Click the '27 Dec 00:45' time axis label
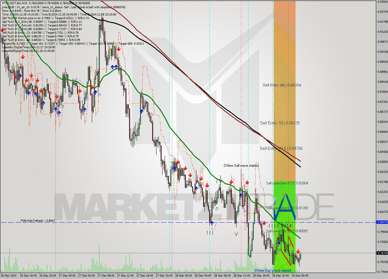 67,276
